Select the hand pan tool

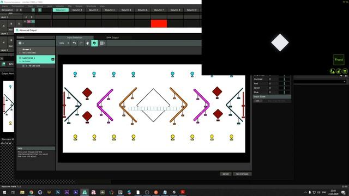tap(88, 43)
